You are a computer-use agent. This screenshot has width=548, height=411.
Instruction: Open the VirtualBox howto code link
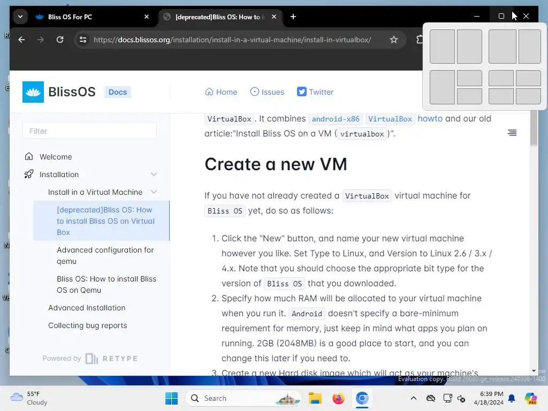click(x=390, y=119)
